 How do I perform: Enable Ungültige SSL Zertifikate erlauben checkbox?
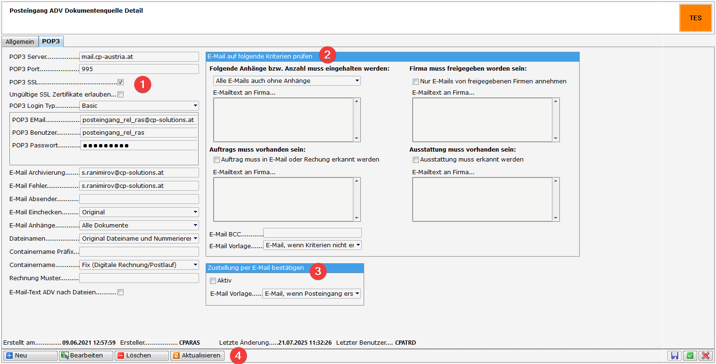pyautogui.click(x=121, y=94)
